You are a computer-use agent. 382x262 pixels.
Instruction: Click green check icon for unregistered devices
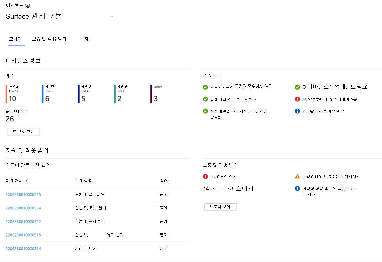click(205, 99)
